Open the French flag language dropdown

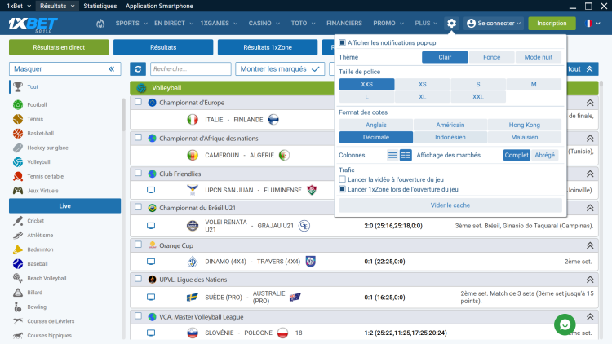coord(592,24)
